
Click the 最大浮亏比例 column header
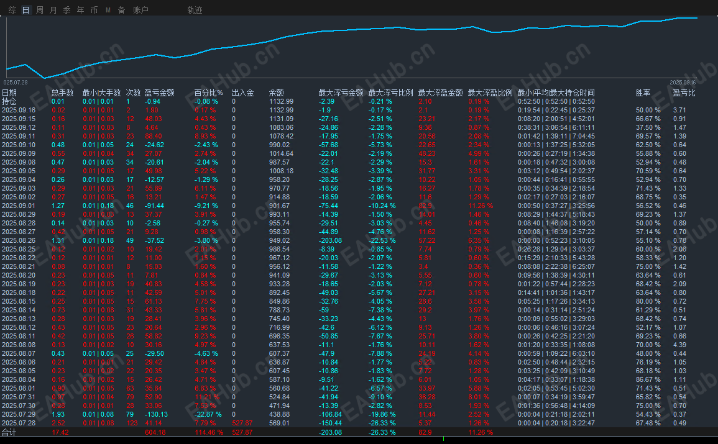(390, 93)
